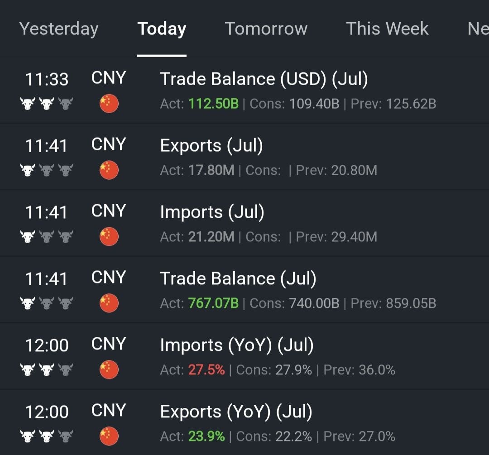Image resolution: width=489 pixels, height=455 pixels.
Task: Click China flag on Imports (Jul) row
Action: coord(109,237)
